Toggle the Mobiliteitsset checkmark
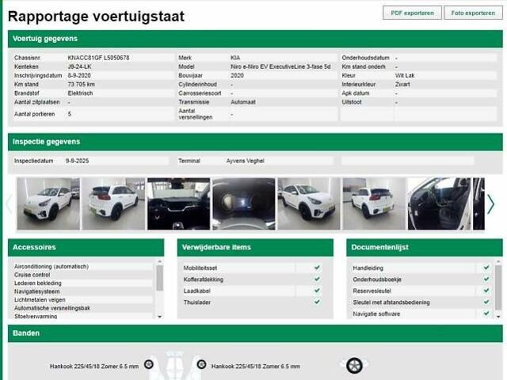The image size is (507, 380). (317, 268)
